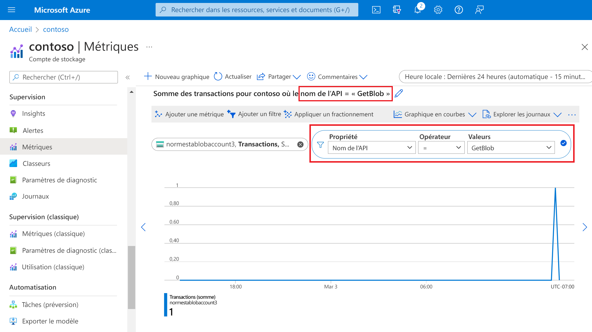
Task: Click the search input field
Action: [x=63, y=77]
